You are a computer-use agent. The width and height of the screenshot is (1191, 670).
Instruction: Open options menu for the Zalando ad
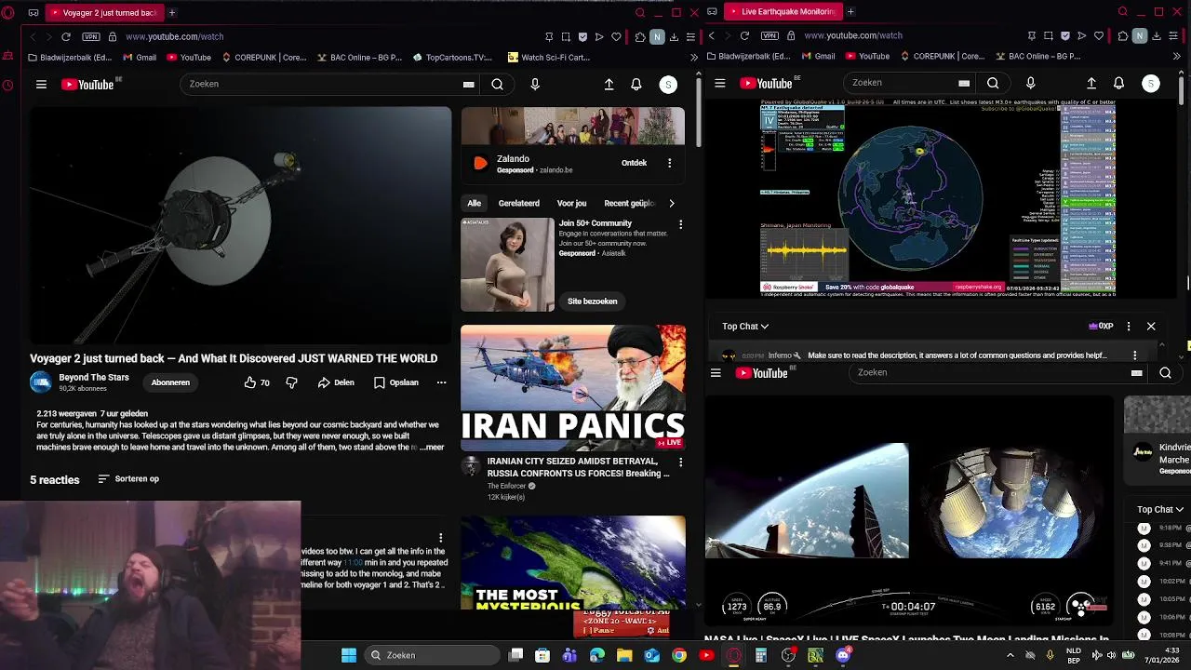pyautogui.click(x=669, y=163)
